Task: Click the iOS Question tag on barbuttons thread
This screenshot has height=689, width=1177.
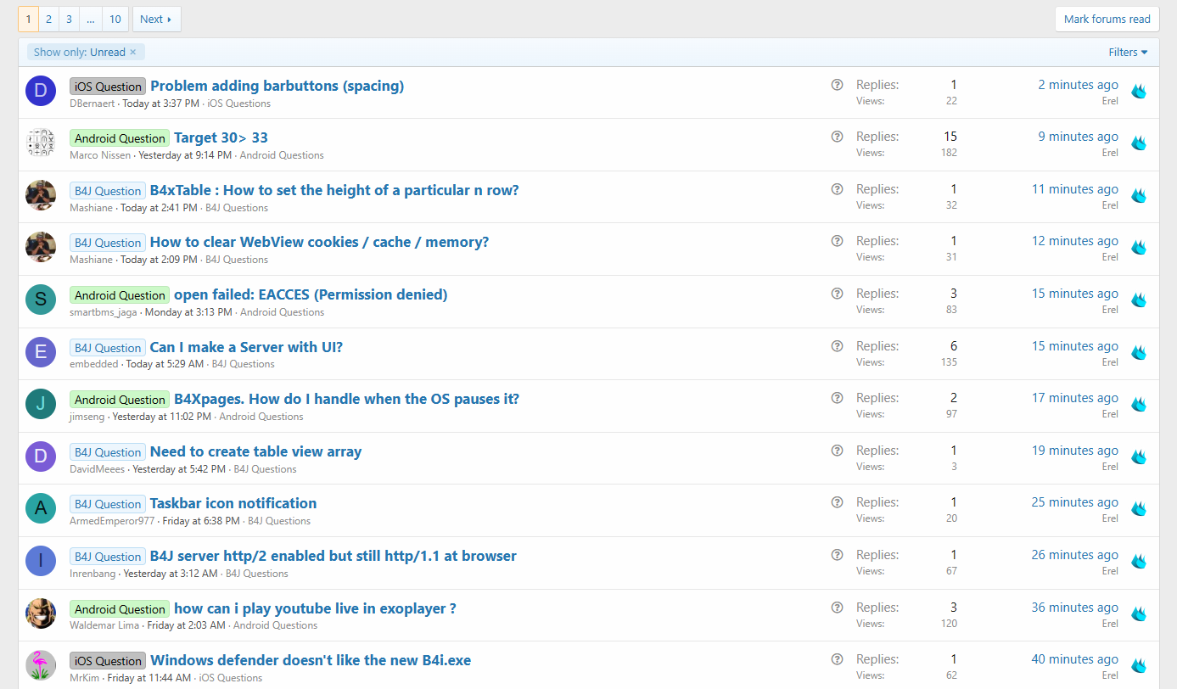Action: pyautogui.click(x=108, y=87)
